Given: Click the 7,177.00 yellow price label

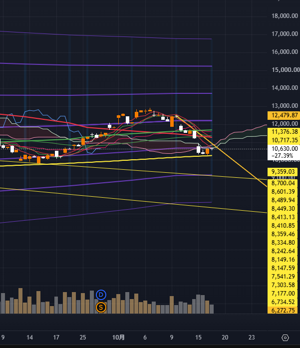Looking at the screenshot, I should 283,294.
